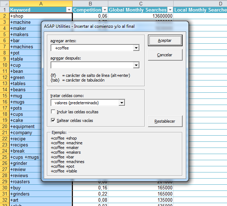
Task: Click cell containing '+bean'
Action: coord(26,71)
